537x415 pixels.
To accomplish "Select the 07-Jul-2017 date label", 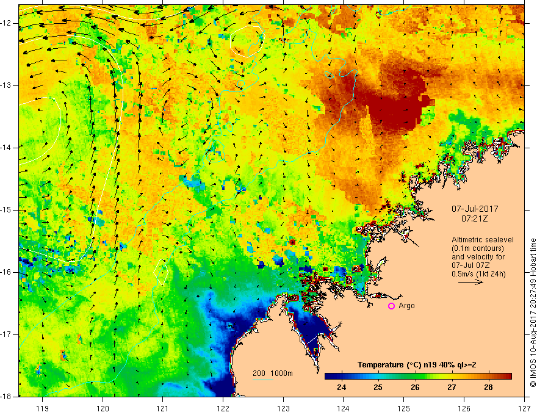I will point(475,209).
